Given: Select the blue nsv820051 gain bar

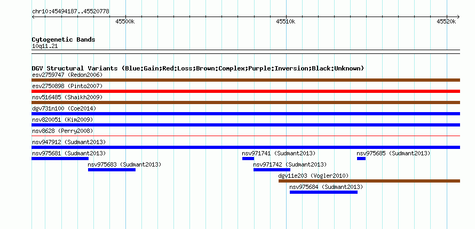Looking at the screenshot, I should point(246,125).
